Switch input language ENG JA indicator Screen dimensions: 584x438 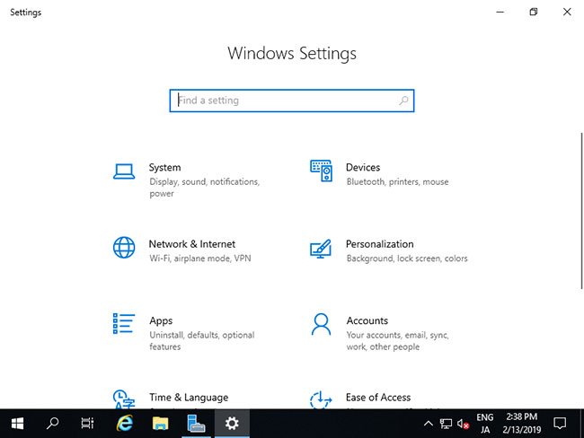pyautogui.click(x=484, y=424)
